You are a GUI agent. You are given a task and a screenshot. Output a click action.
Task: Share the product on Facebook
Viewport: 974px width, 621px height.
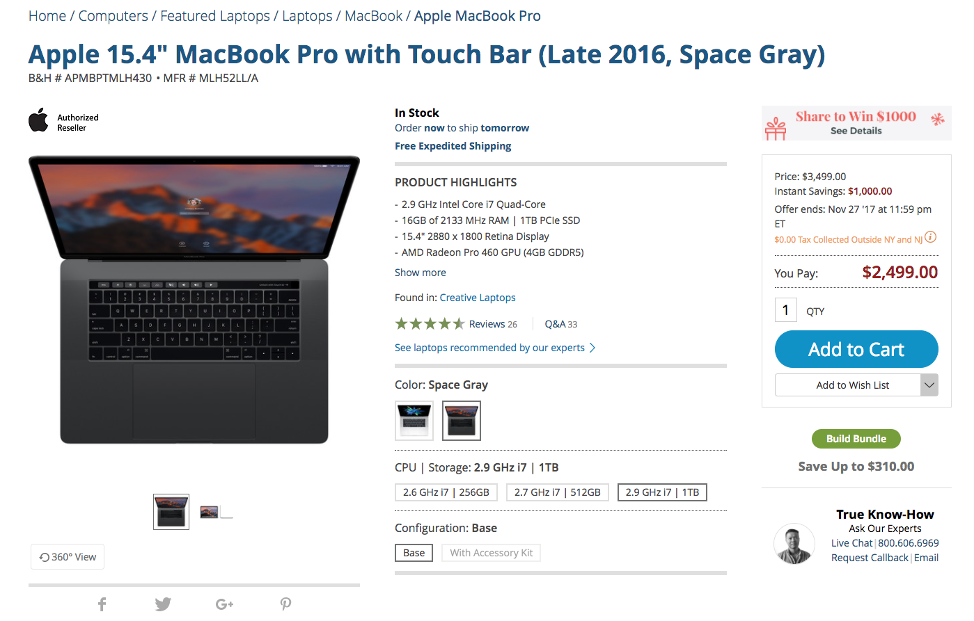coord(102,604)
